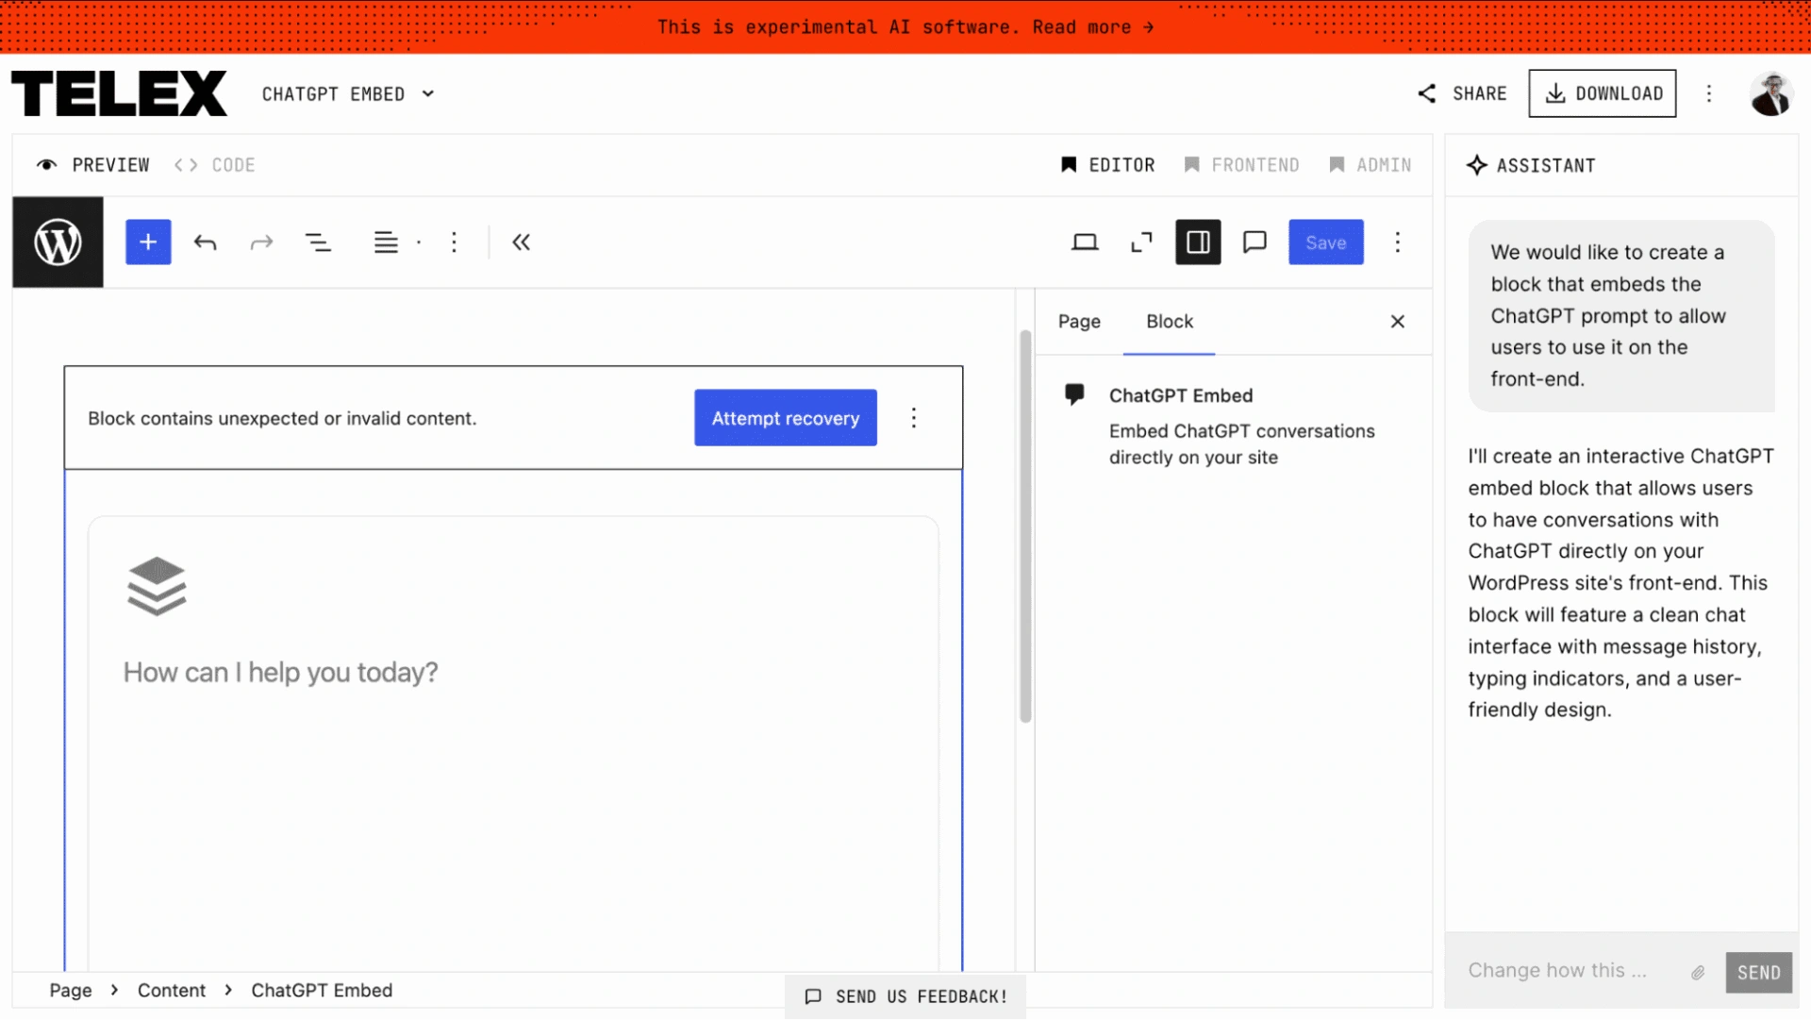
Task: Click the assistant prompt input field
Action: (1570, 971)
